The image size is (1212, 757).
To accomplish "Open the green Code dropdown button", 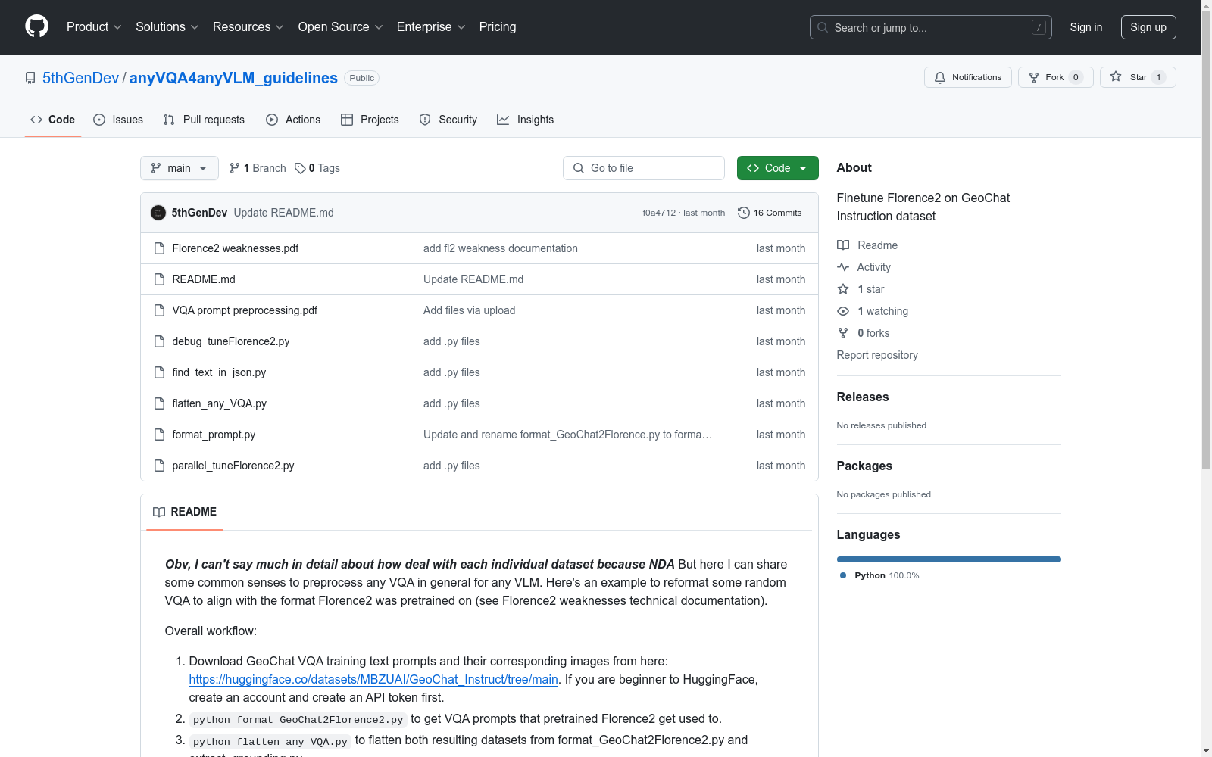I will click(x=777, y=168).
